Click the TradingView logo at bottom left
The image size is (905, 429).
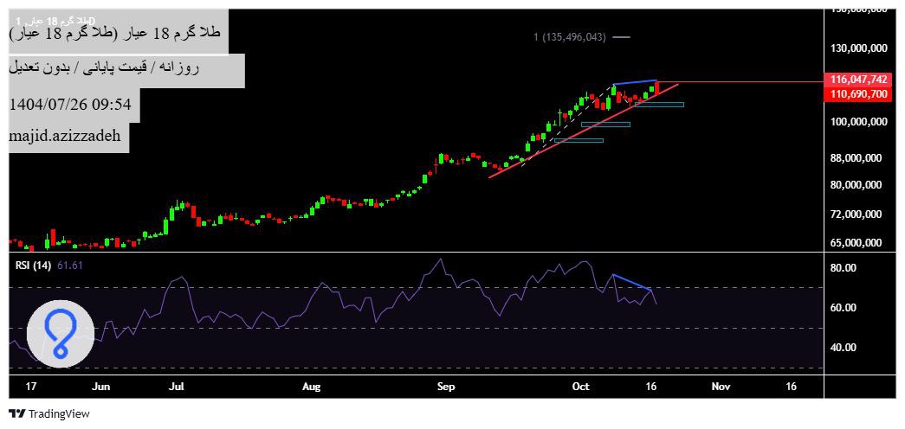click(x=49, y=413)
